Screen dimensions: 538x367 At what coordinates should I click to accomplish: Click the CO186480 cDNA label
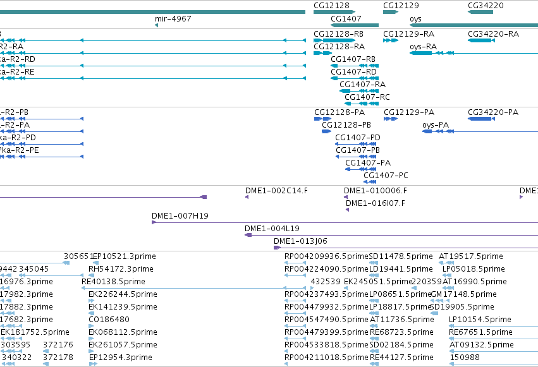click(109, 320)
